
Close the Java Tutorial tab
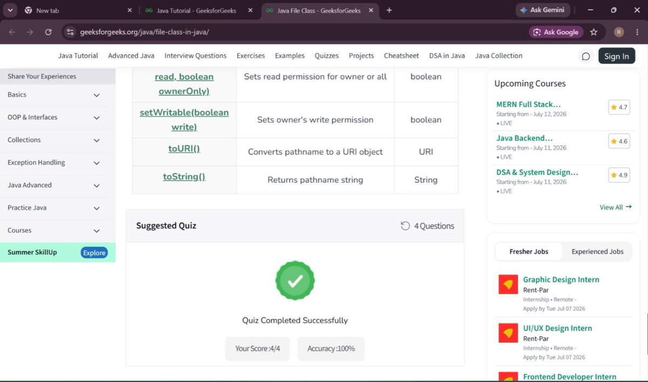[250, 10]
